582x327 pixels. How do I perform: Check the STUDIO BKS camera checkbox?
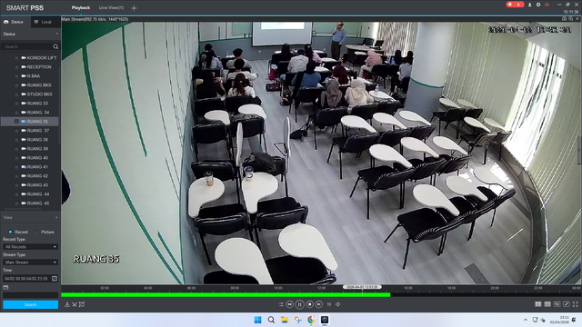(x=16, y=94)
